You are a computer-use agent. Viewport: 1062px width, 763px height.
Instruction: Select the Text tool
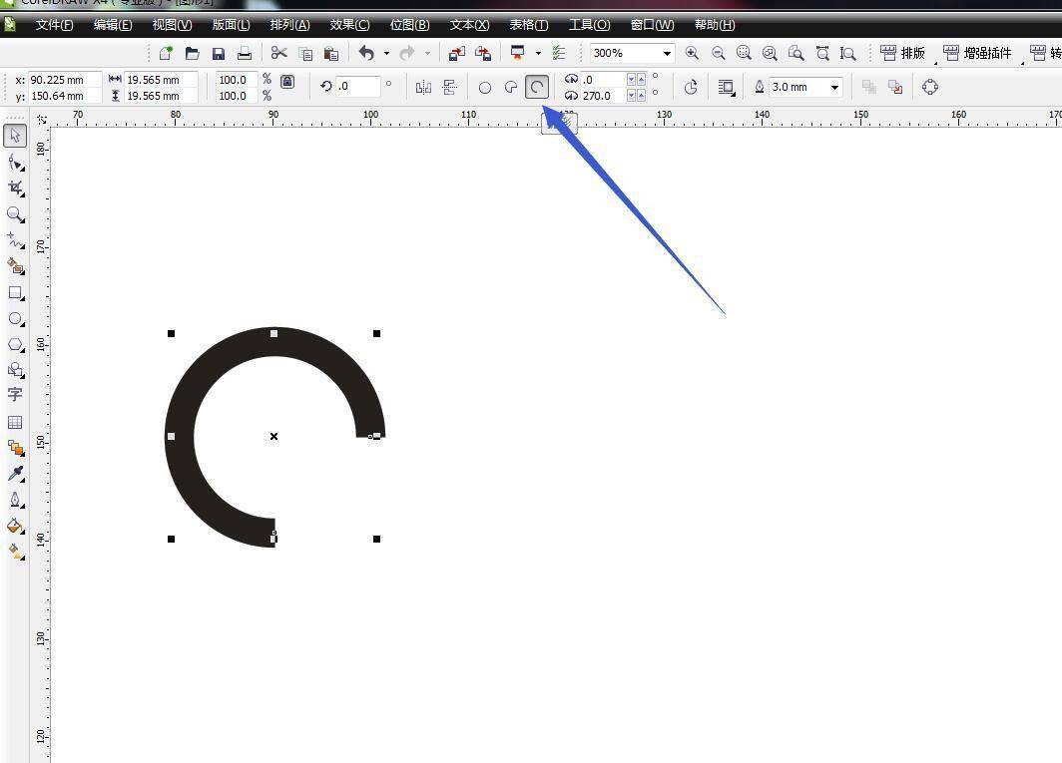pos(15,395)
